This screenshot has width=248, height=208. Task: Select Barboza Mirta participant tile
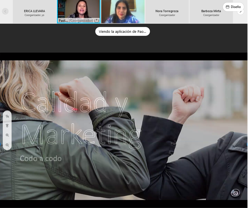coord(211,12)
